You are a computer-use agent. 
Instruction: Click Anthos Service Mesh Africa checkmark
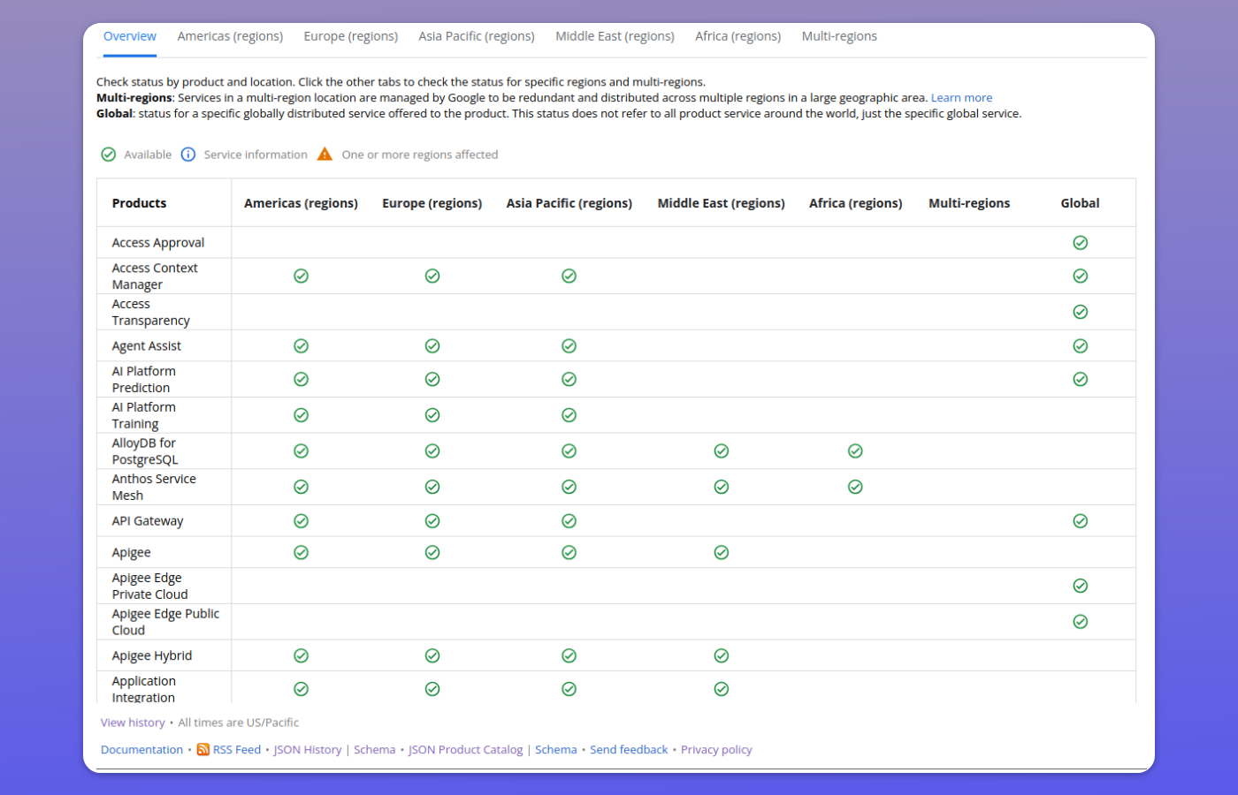click(855, 487)
